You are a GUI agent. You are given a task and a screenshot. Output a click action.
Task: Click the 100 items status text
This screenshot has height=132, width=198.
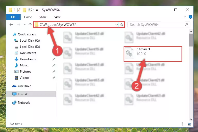pyautogui.click(x=16, y=124)
